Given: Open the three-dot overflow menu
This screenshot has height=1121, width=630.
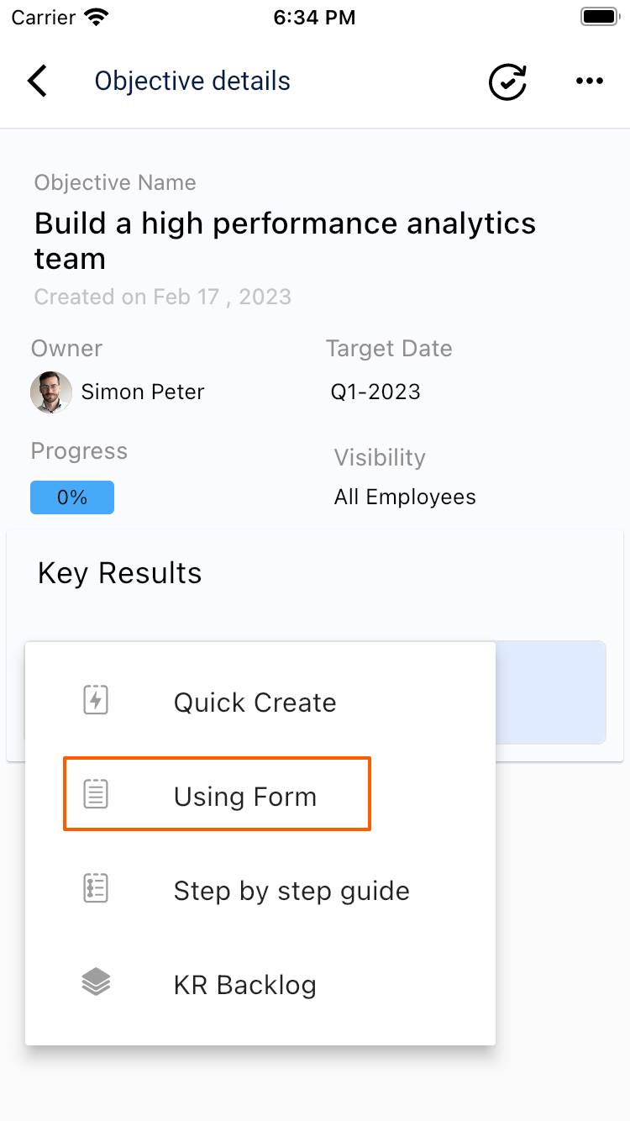Looking at the screenshot, I should pyautogui.click(x=590, y=81).
